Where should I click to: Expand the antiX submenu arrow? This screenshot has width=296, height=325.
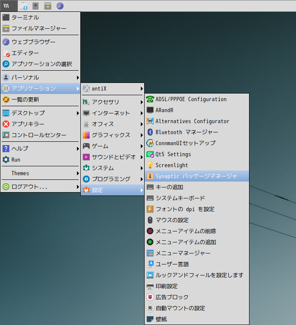point(142,89)
